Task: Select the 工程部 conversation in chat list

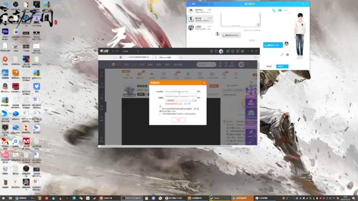Action: pyautogui.click(x=200, y=28)
